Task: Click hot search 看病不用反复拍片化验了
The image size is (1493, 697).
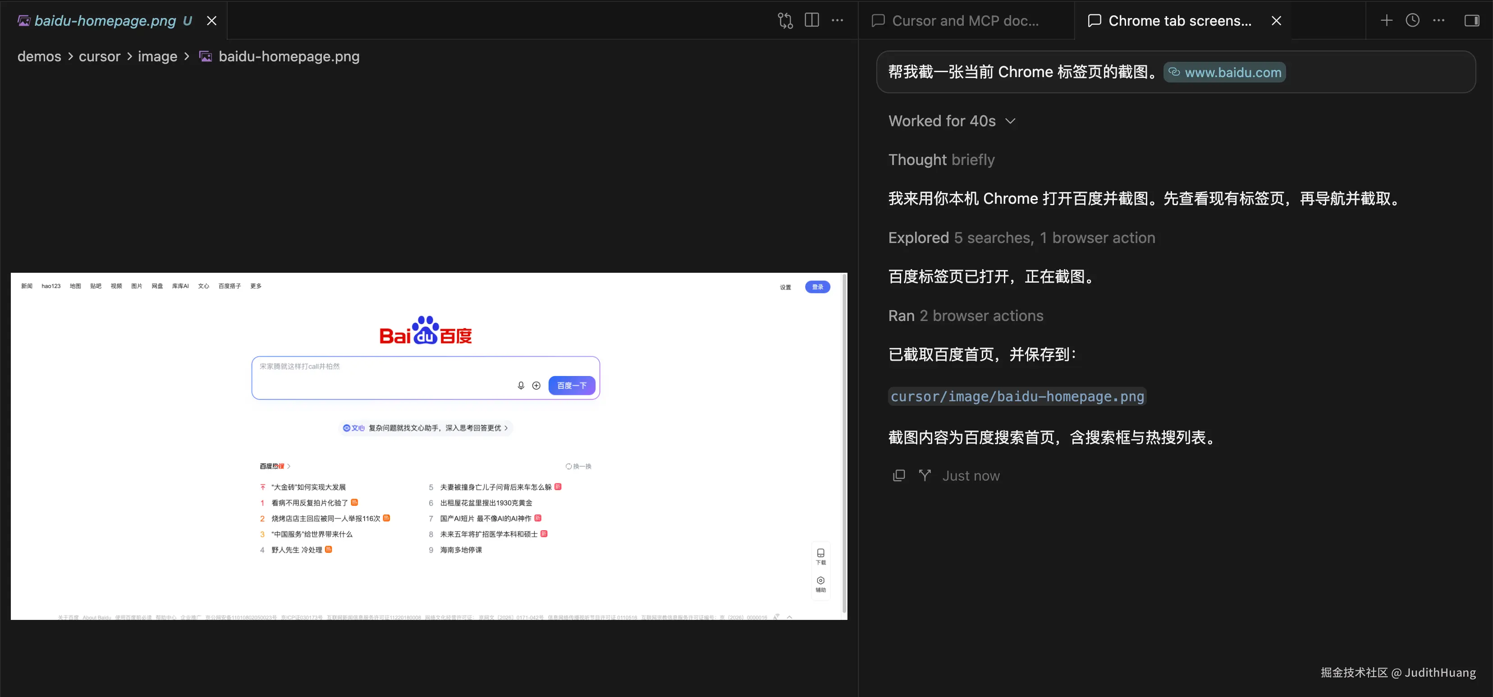Action: pyautogui.click(x=310, y=503)
